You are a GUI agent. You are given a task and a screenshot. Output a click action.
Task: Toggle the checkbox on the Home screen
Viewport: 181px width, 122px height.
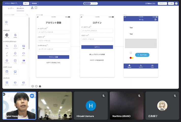pos(131,53)
